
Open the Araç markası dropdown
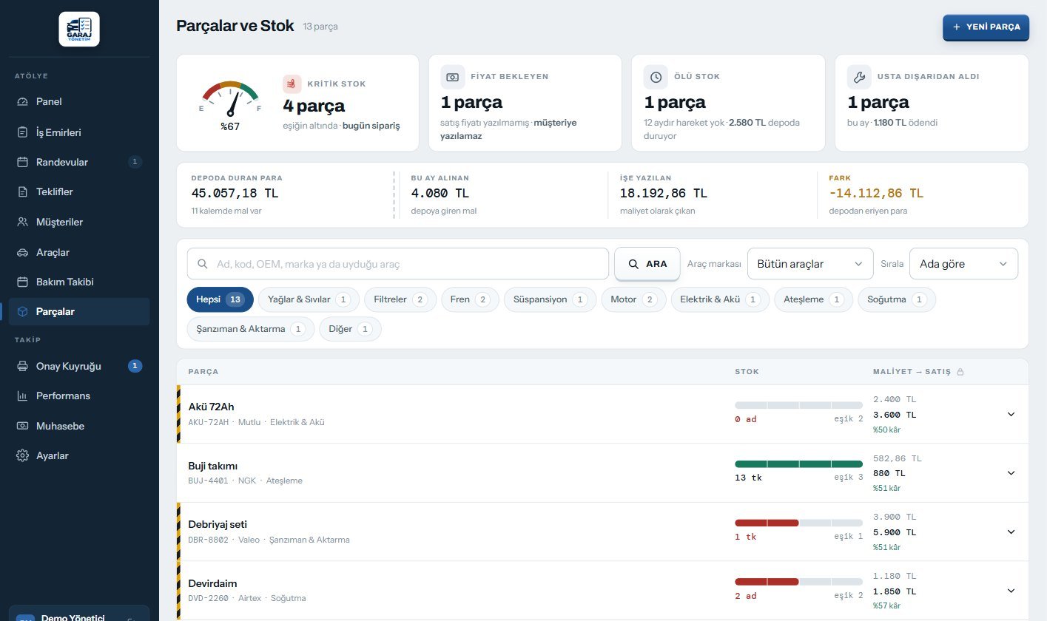[x=810, y=264]
